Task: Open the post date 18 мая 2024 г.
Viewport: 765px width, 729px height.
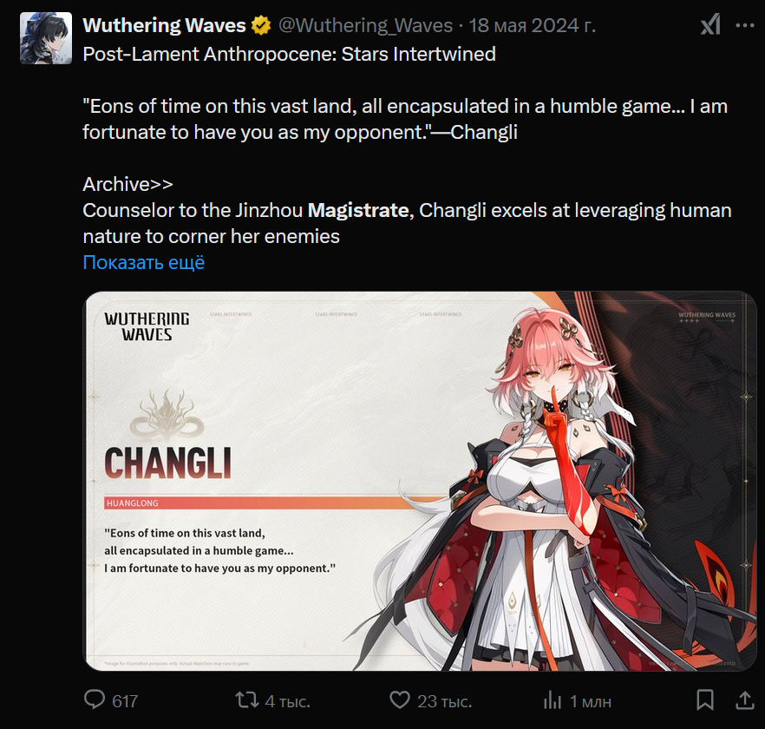Action: pyautogui.click(x=533, y=25)
